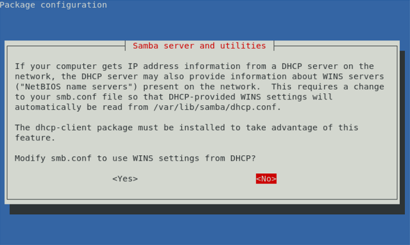Click the word 'feature.' in the dialog
This screenshot has height=245, width=410.
click(x=35, y=138)
